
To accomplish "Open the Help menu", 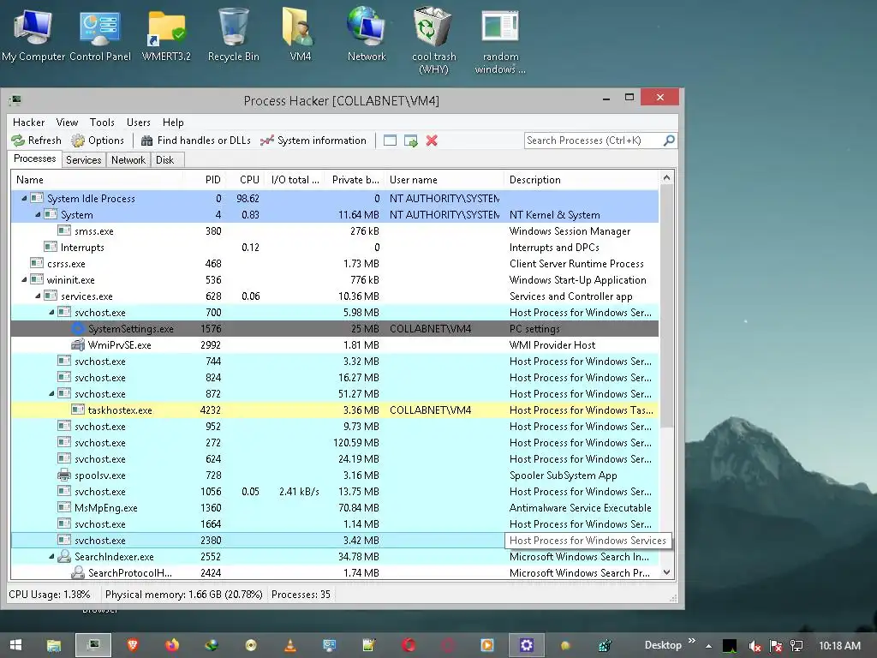I will point(173,123).
